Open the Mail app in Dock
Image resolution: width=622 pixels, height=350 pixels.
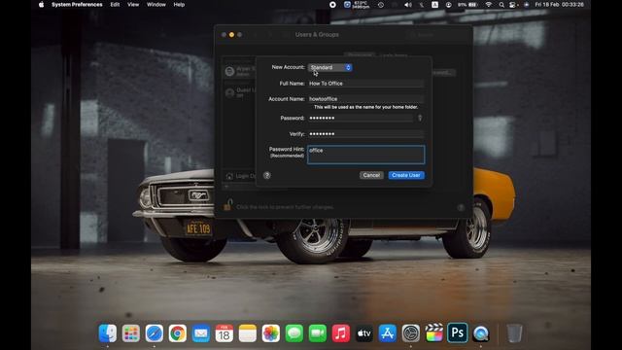point(201,333)
